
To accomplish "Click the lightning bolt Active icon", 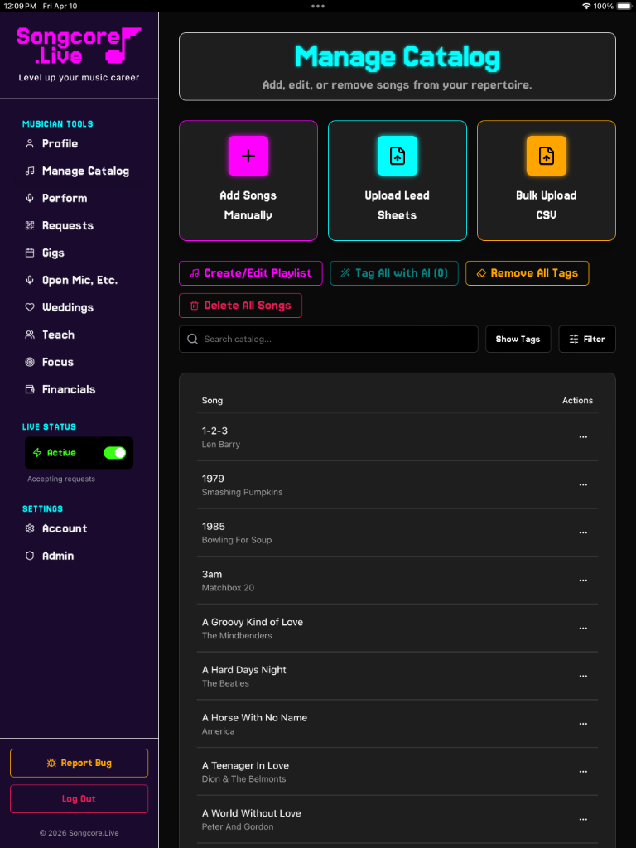I will [x=37, y=453].
